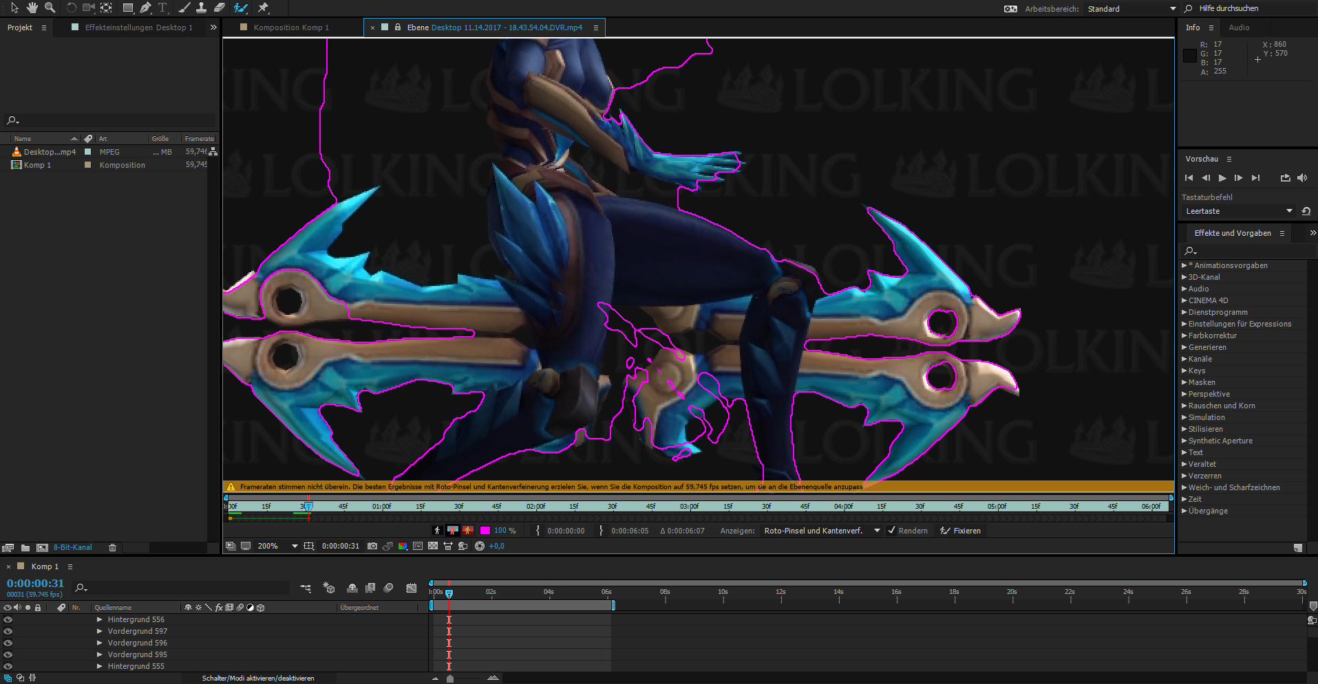This screenshot has height=684, width=1318.
Task: Switch to the Audio panel tab
Action: coord(1239,27)
